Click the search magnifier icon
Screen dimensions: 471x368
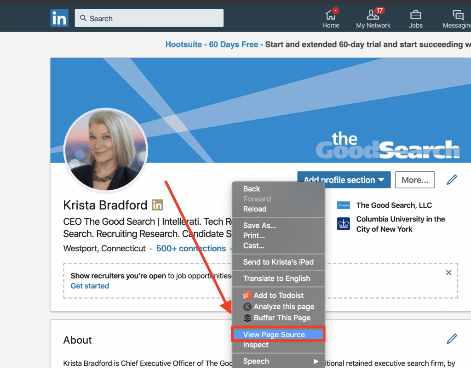point(83,18)
